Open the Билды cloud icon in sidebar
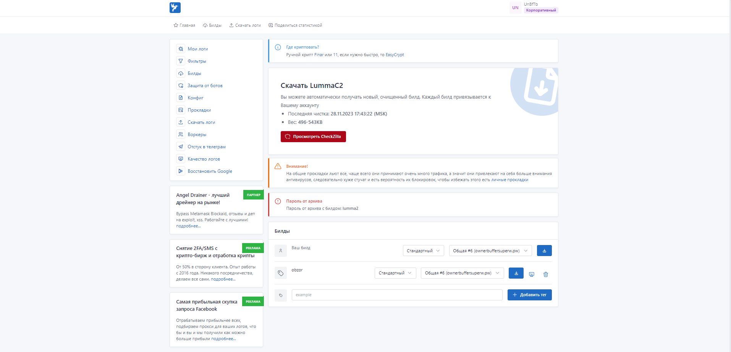Viewport: 731px width, 352px height. [181, 73]
